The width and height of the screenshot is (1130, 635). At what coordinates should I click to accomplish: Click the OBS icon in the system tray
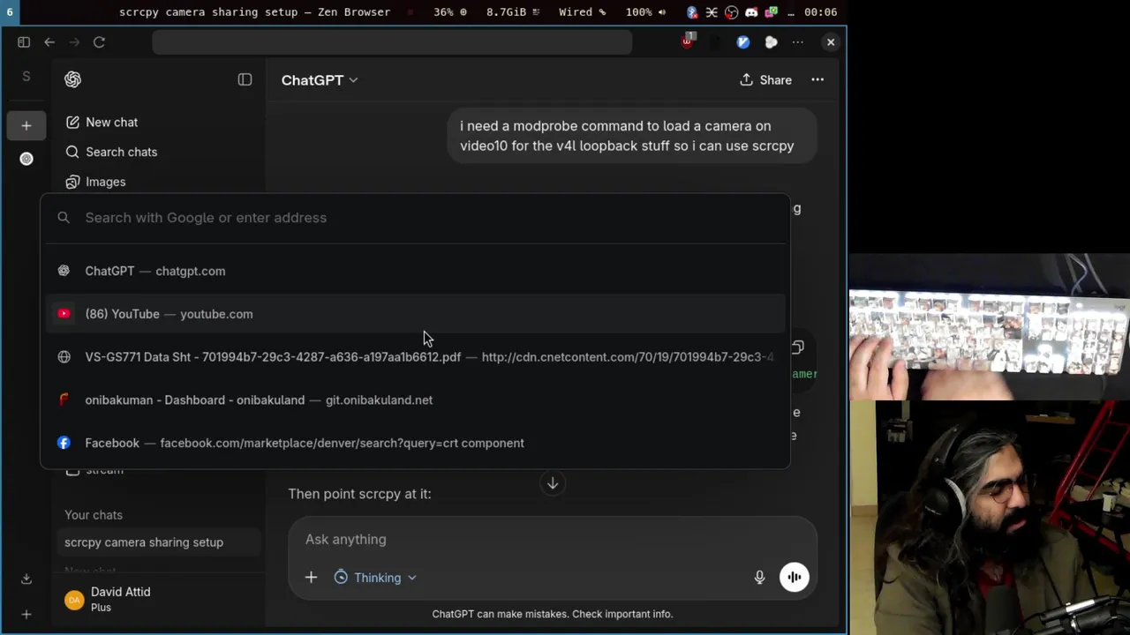(x=731, y=12)
